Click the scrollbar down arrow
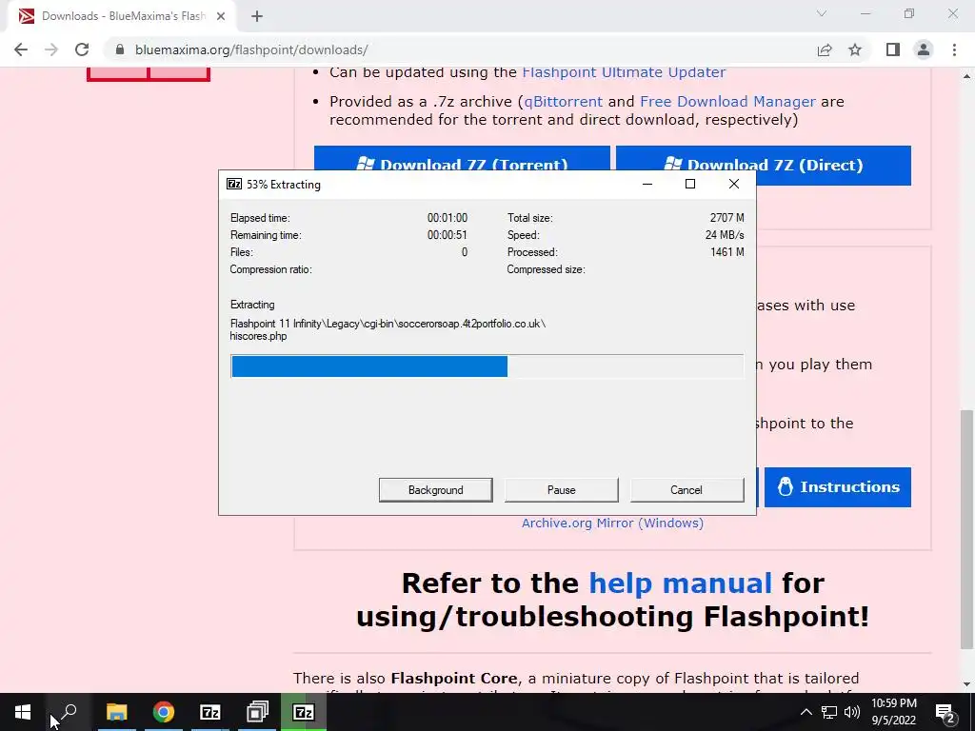The height and width of the screenshot is (731, 975). click(967, 684)
